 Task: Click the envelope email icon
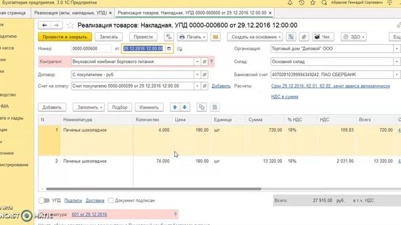(x=216, y=37)
